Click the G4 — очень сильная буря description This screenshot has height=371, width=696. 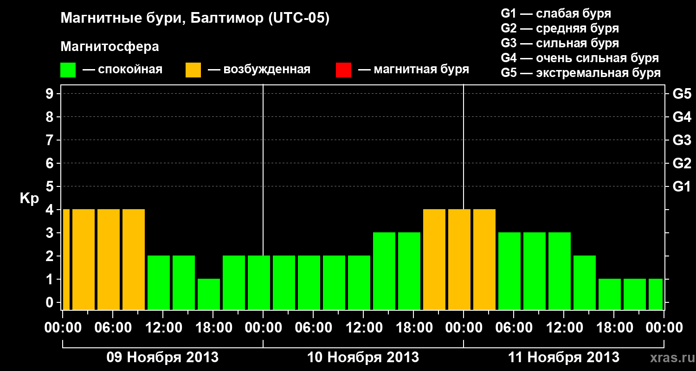point(580,58)
